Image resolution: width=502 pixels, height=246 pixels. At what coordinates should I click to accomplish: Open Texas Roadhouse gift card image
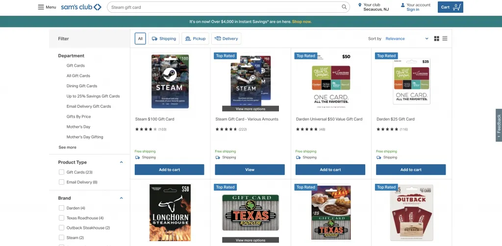251,213
